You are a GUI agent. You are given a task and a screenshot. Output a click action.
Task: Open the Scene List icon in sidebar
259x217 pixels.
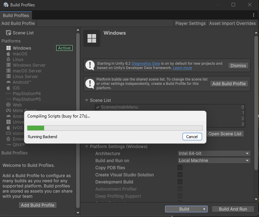click(9, 33)
